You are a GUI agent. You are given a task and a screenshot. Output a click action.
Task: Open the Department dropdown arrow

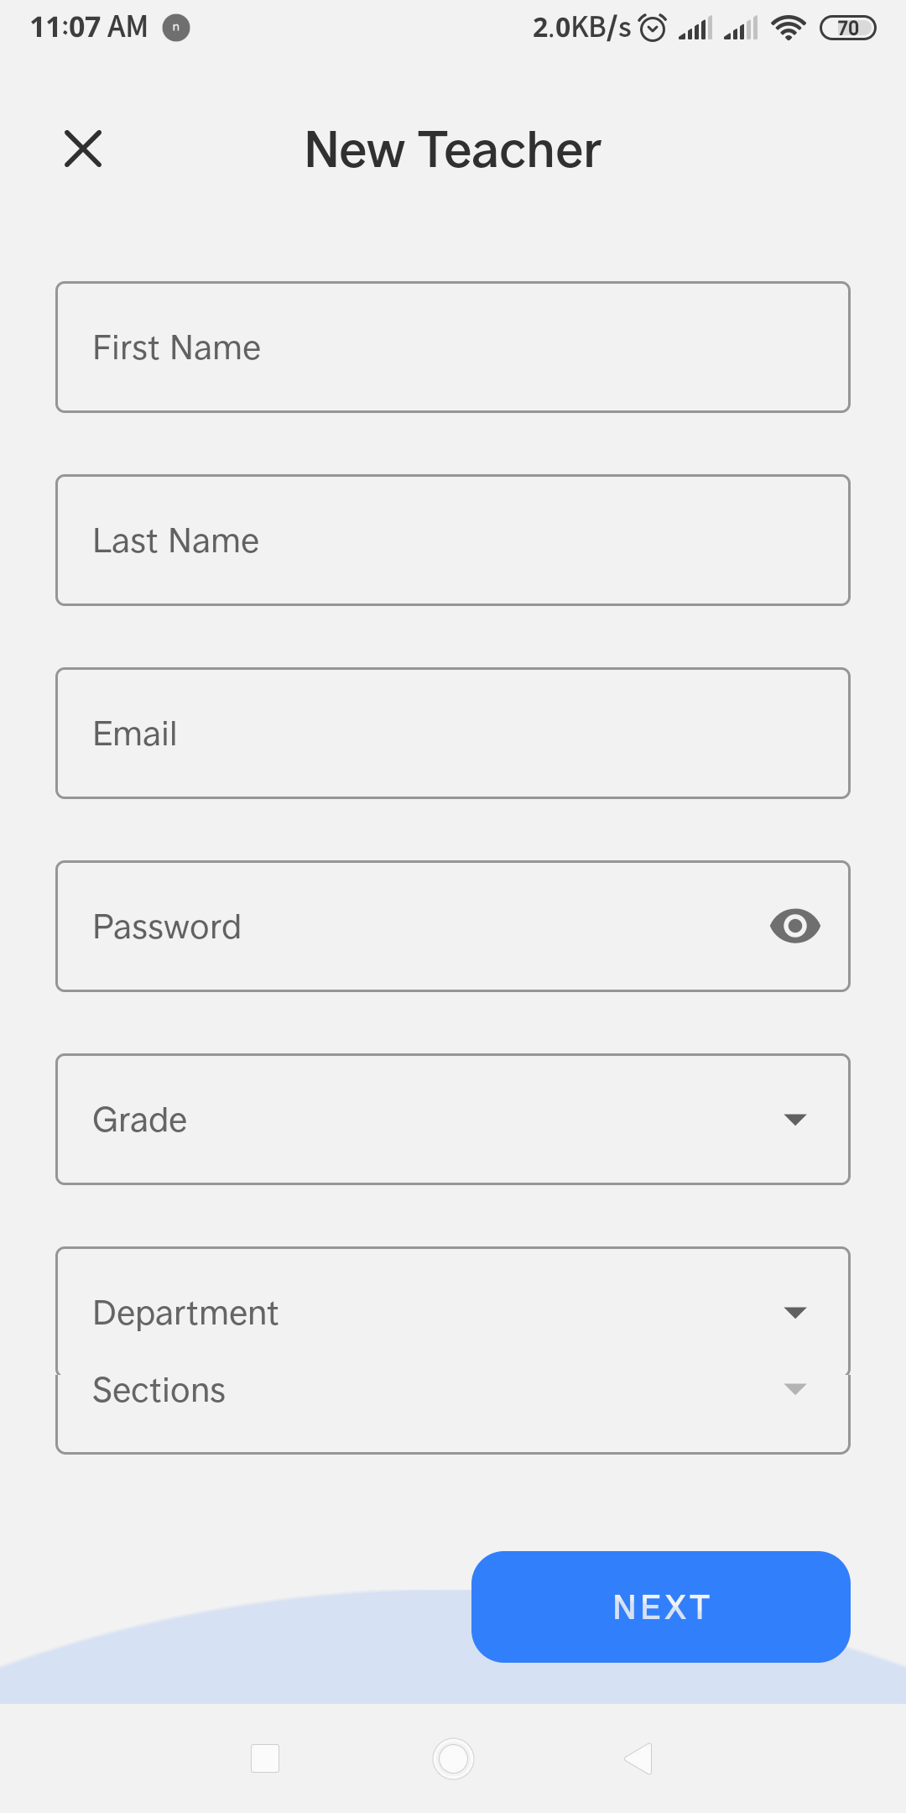tap(794, 1313)
